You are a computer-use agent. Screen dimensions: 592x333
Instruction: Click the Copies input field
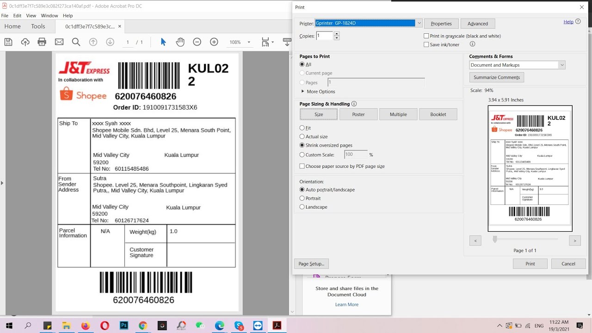coord(324,36)
